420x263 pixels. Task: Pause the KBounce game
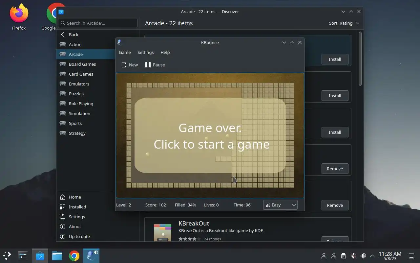tap(155, 65)
